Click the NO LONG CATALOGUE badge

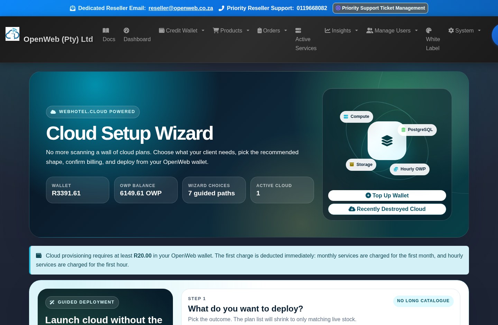pos(423,301)
